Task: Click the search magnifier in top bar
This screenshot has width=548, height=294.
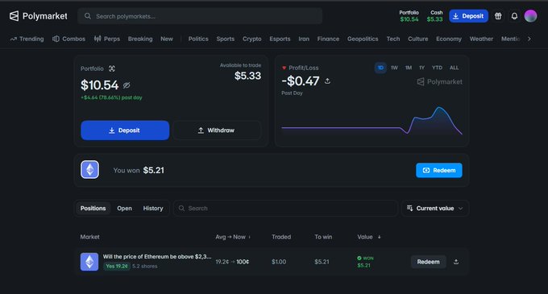Action: [88, 16]
